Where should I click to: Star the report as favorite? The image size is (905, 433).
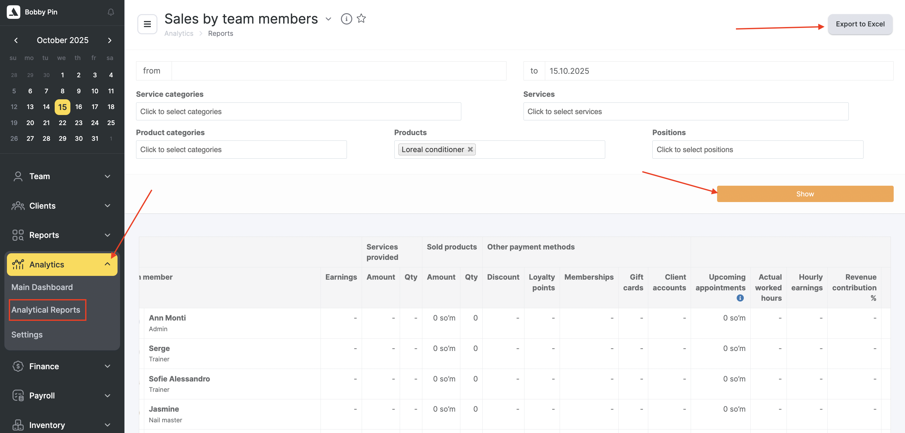click(x=361, y=18)
